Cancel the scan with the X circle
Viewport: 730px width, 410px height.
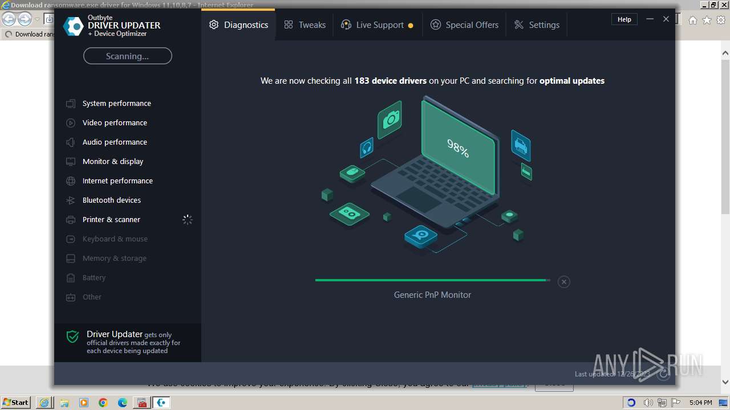tap(563, 282)
